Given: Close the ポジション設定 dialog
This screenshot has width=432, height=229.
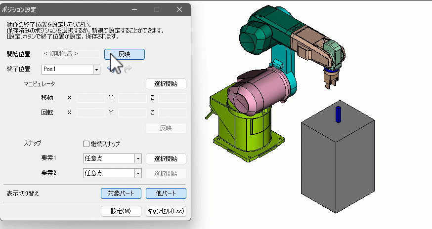Looking at the screenshot, I should tap(180, 9).
